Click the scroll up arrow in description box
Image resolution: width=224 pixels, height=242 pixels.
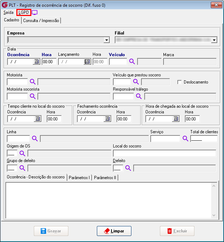click(214, 186)
